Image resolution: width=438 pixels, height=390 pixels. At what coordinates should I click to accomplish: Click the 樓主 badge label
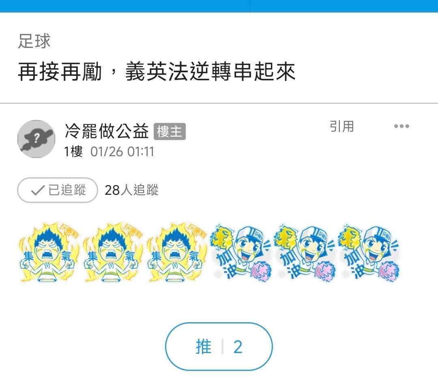click(170, 131)
